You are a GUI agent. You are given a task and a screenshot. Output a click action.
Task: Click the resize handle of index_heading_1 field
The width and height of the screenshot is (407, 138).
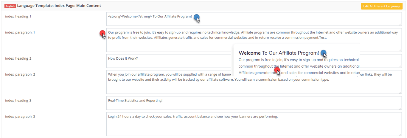click(400, 24)
